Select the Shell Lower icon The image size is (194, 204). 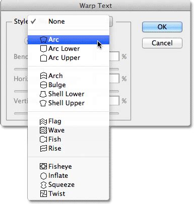[43, 94]
